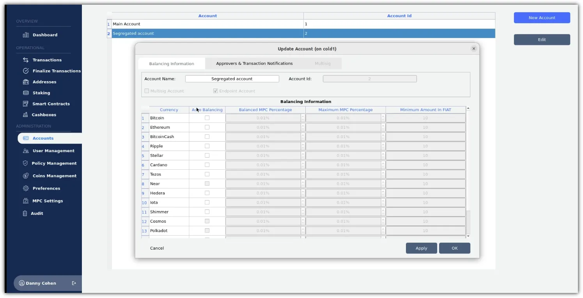
Task: Click the MPC Settings icon
Action: pyautogui.click(x=26, y=201)
